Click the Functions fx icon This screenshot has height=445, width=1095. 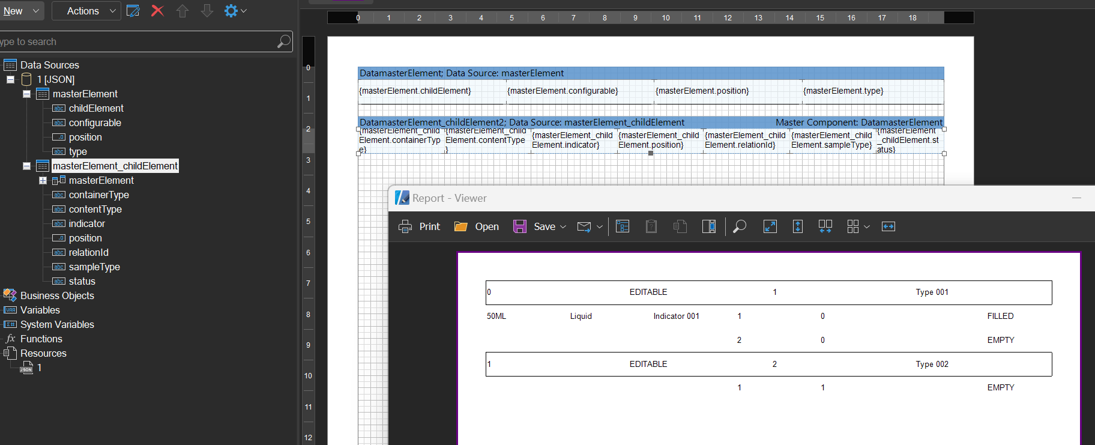click(10, 339)
